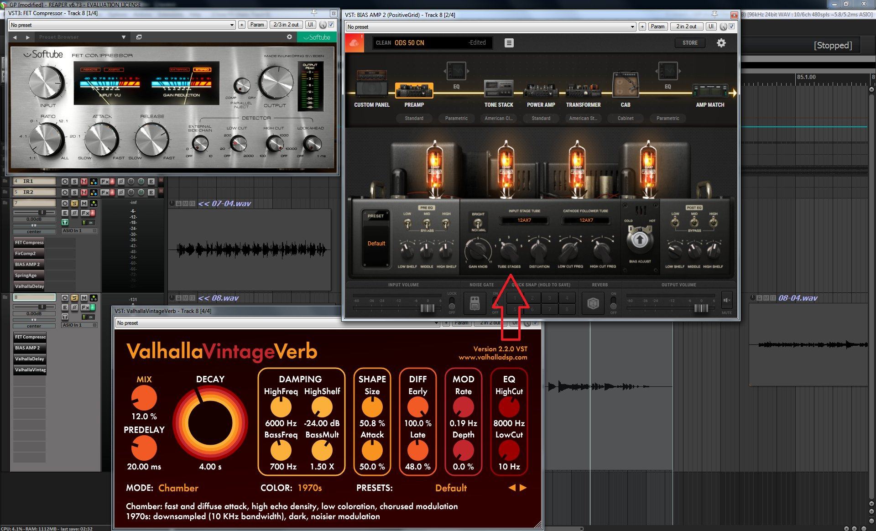This screenshot has height=531, width=876.
Task: Open the Softube FET Compressor settings gear
Action: [x=289, y=37]
